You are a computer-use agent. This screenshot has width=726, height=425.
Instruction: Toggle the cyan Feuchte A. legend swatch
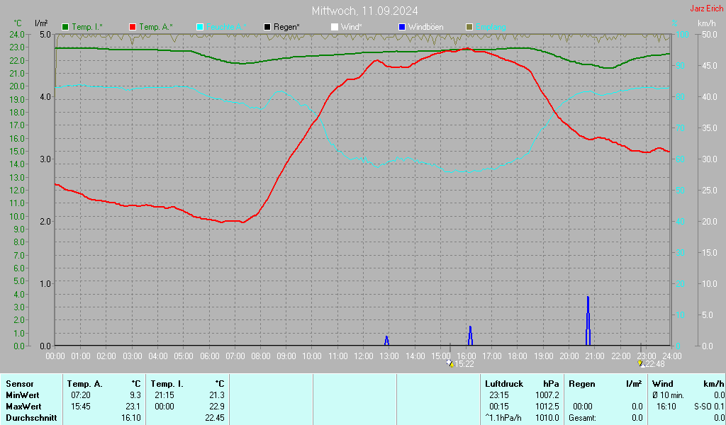[200, 27]
